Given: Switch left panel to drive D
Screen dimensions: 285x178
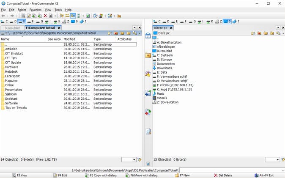Looking at the screenshot, I should [13, 22].
